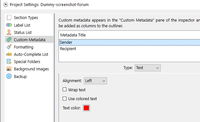The image size is (200, 122).
Task: Open the Label List settings page
Action: pos(22,25)
